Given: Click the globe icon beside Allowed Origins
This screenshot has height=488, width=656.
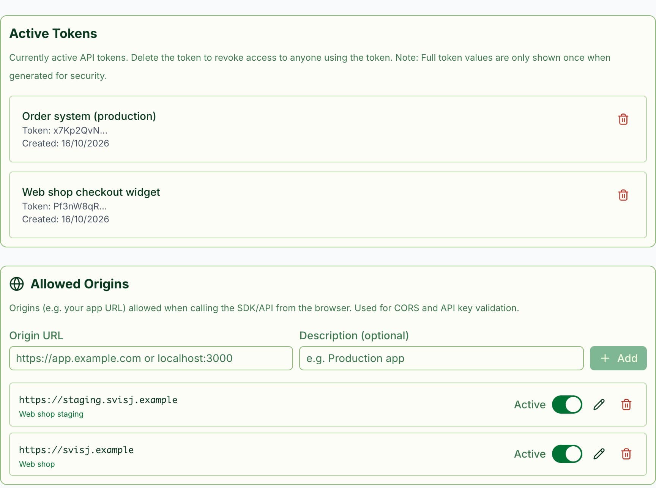Looking at the screenshot, I should (x=17, y=284).
